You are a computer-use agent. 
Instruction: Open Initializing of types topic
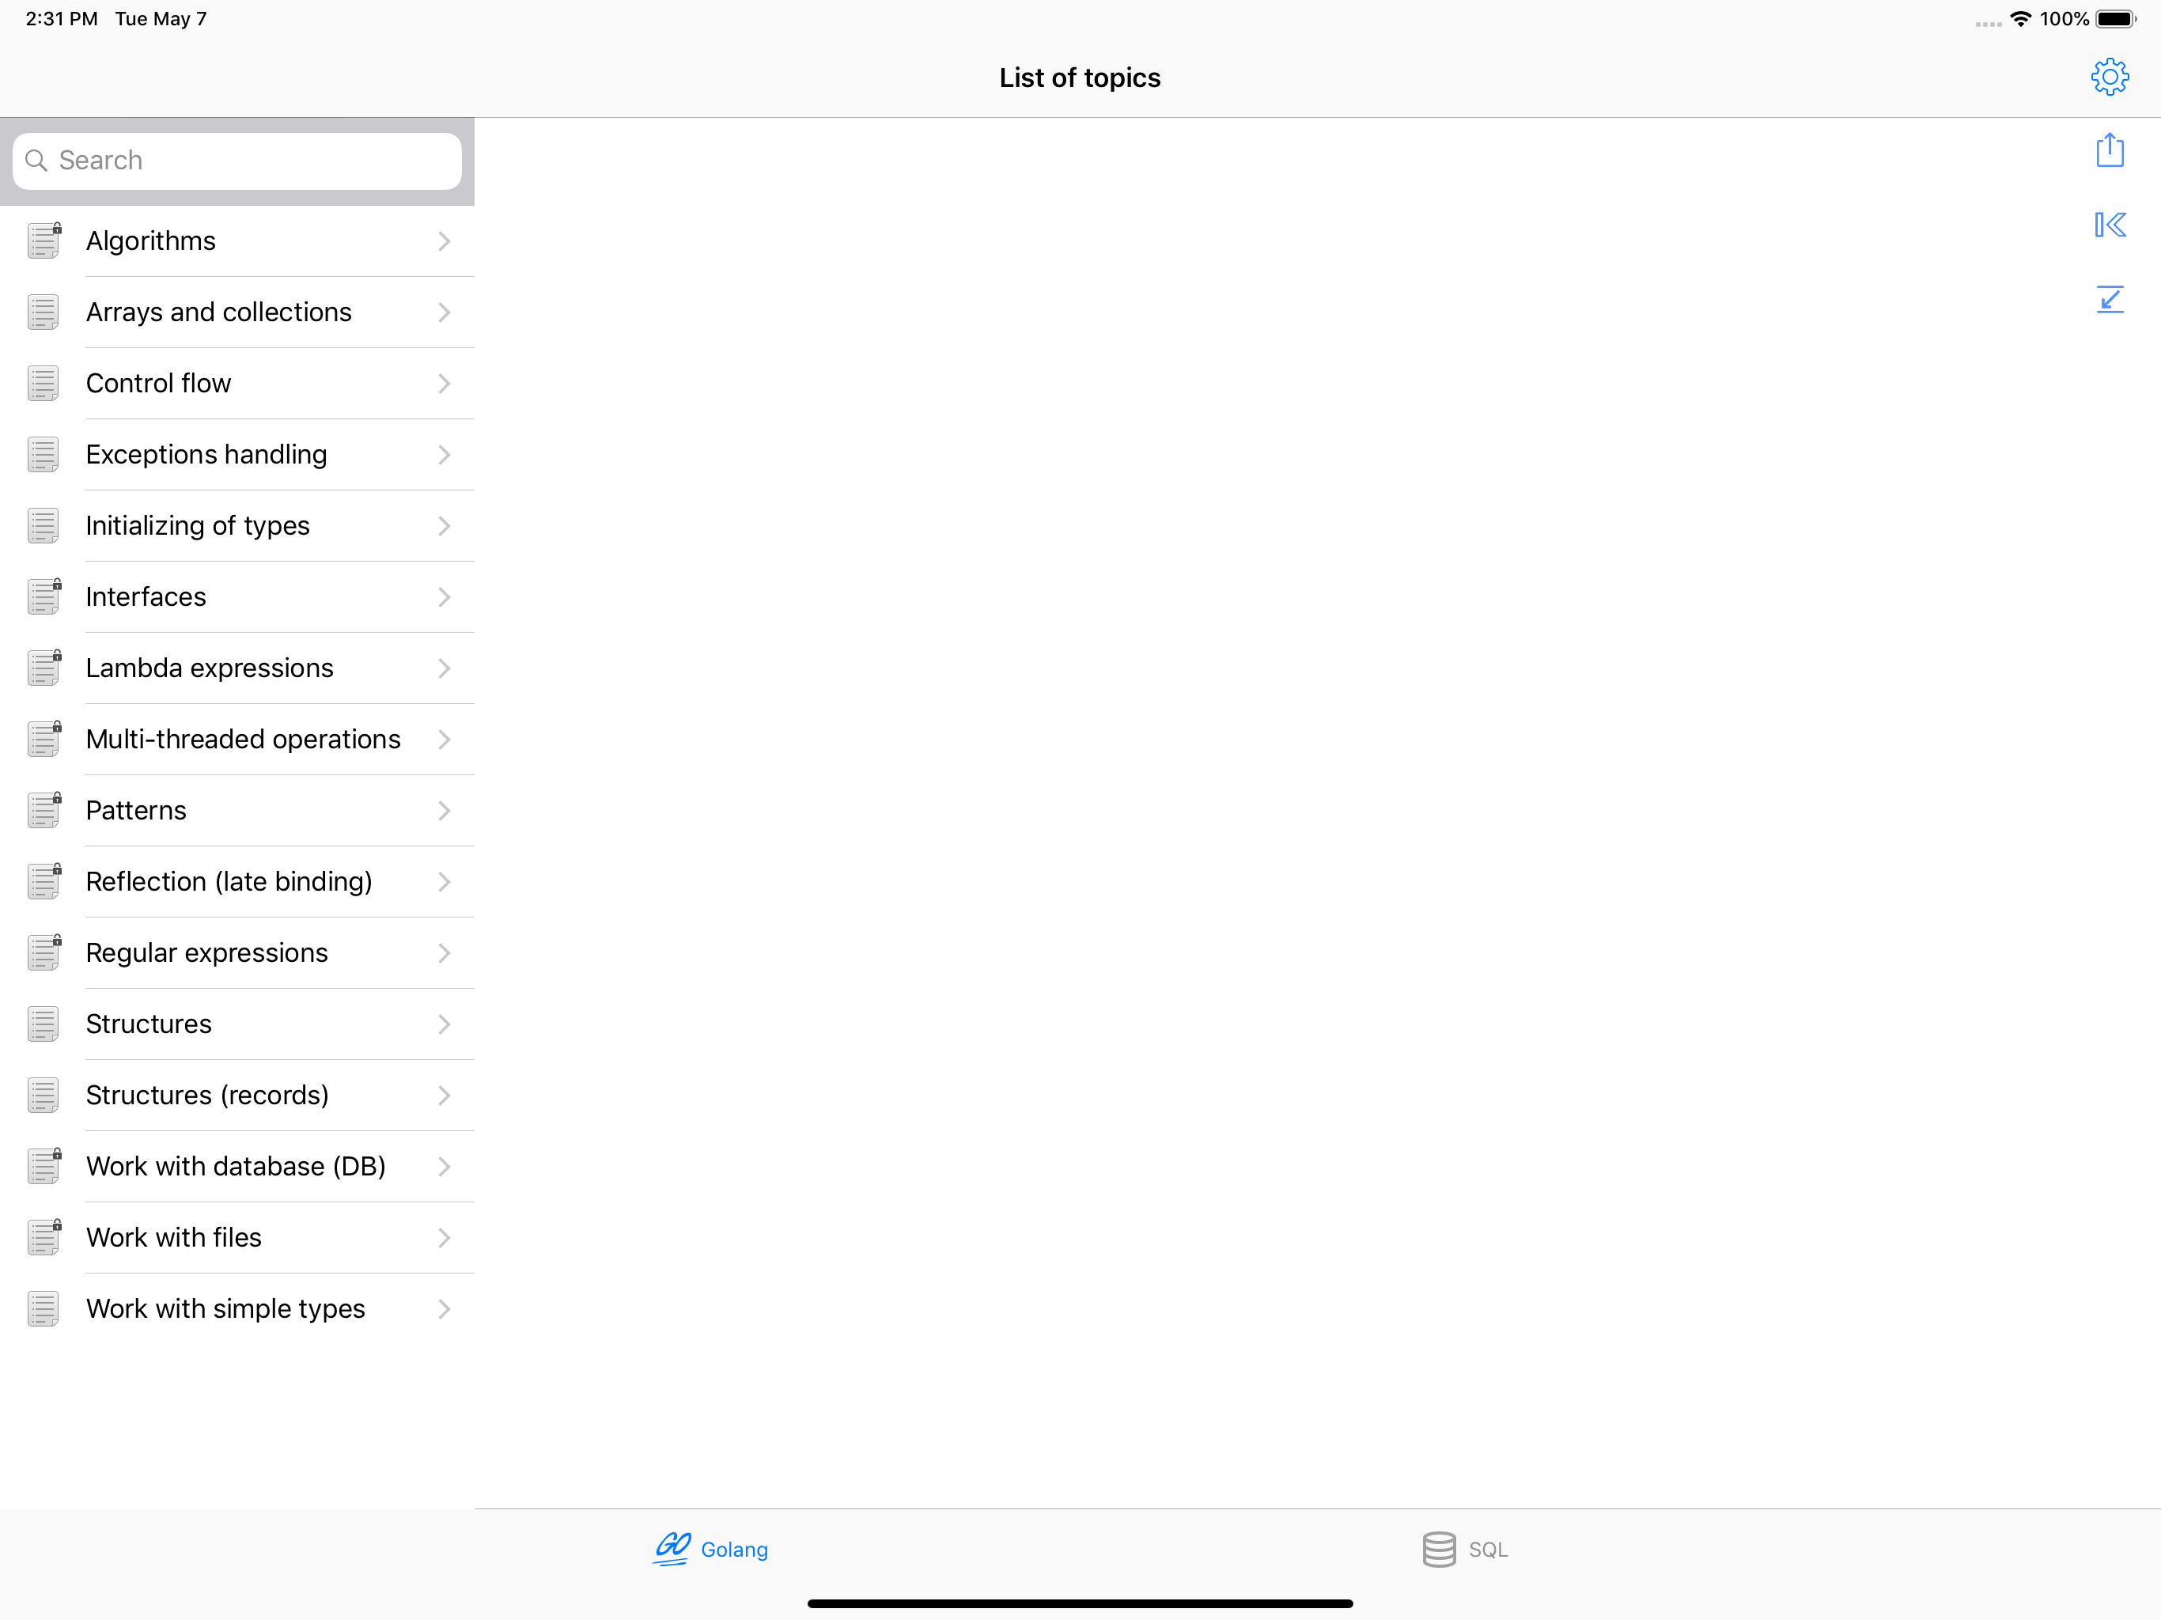197,526
